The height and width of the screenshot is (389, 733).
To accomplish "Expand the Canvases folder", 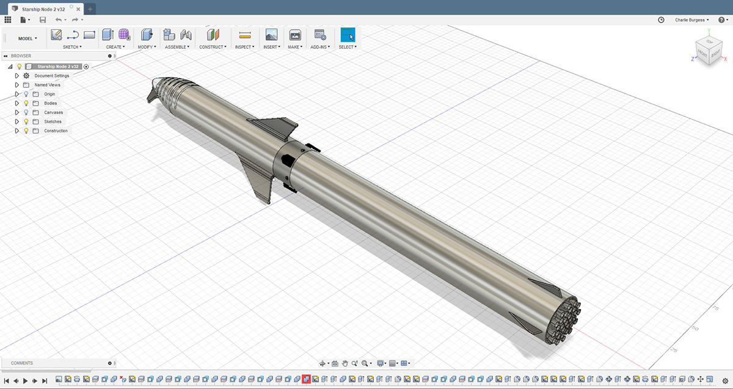I will (x=17, y=112).
